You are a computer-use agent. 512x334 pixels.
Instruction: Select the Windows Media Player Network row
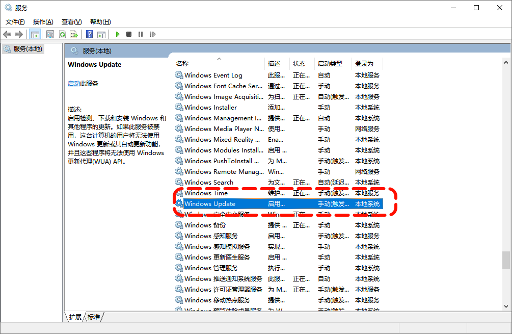279,129
